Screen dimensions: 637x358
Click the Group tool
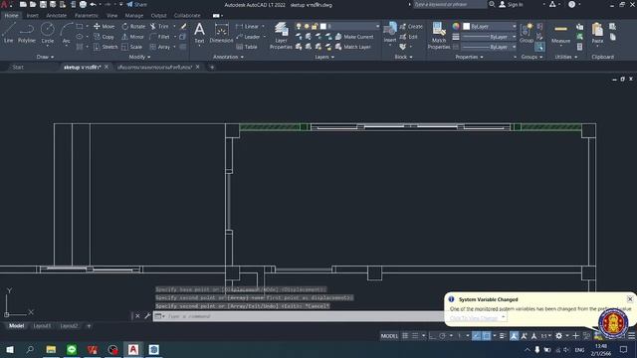tap(527, 33)
